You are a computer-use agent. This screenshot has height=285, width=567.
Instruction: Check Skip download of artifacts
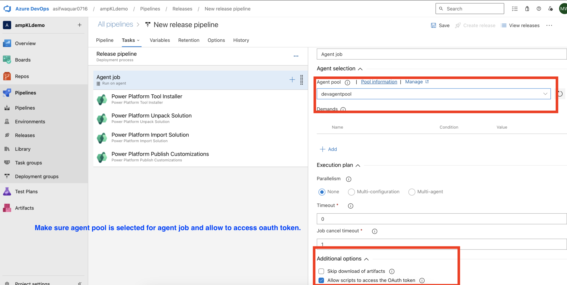321,271
